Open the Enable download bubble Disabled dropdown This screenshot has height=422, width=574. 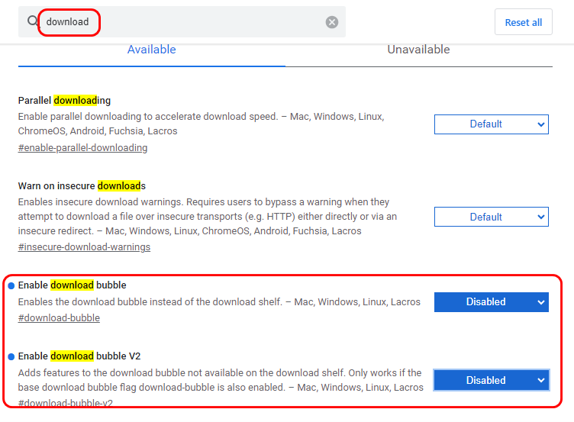coord(492,302)
